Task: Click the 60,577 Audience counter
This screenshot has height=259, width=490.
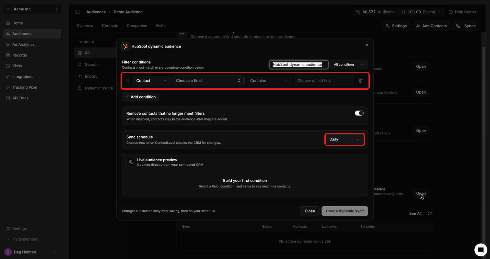Action: point(375,12)
